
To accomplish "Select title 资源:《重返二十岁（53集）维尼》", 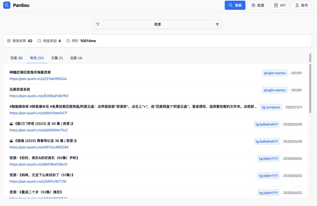I will coord(36,192).
